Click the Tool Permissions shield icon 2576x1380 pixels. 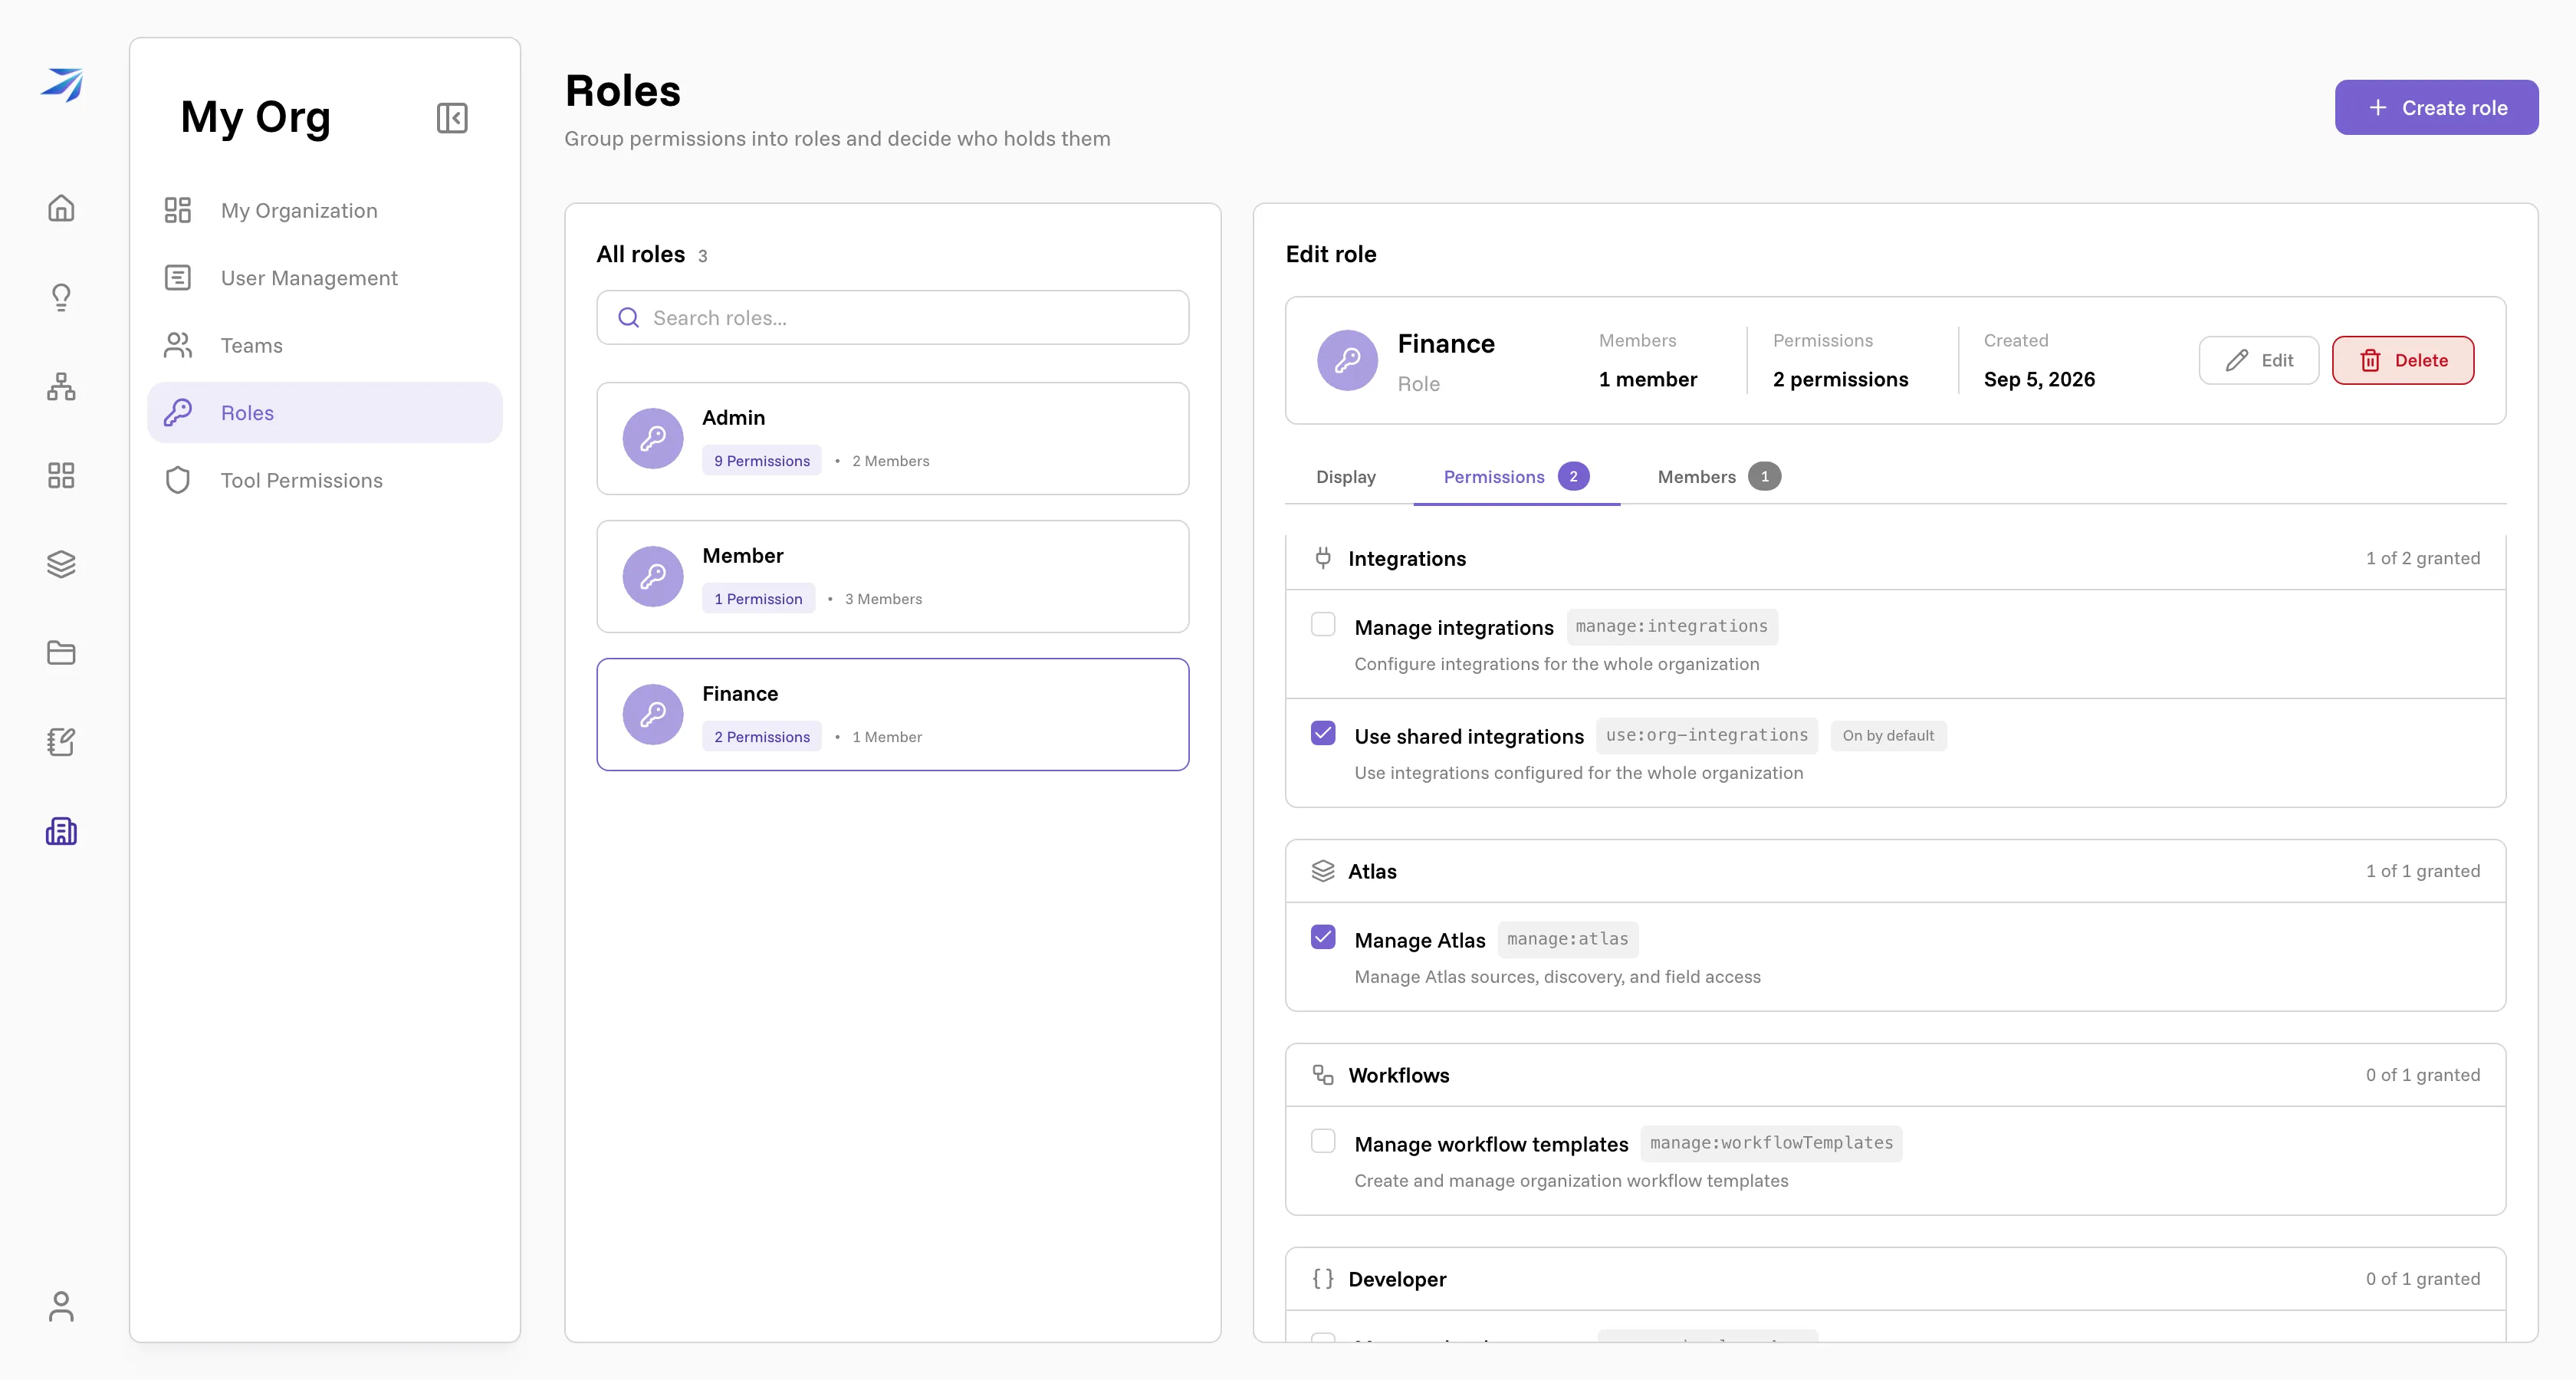pyautogui.click(x=178, y=480)
